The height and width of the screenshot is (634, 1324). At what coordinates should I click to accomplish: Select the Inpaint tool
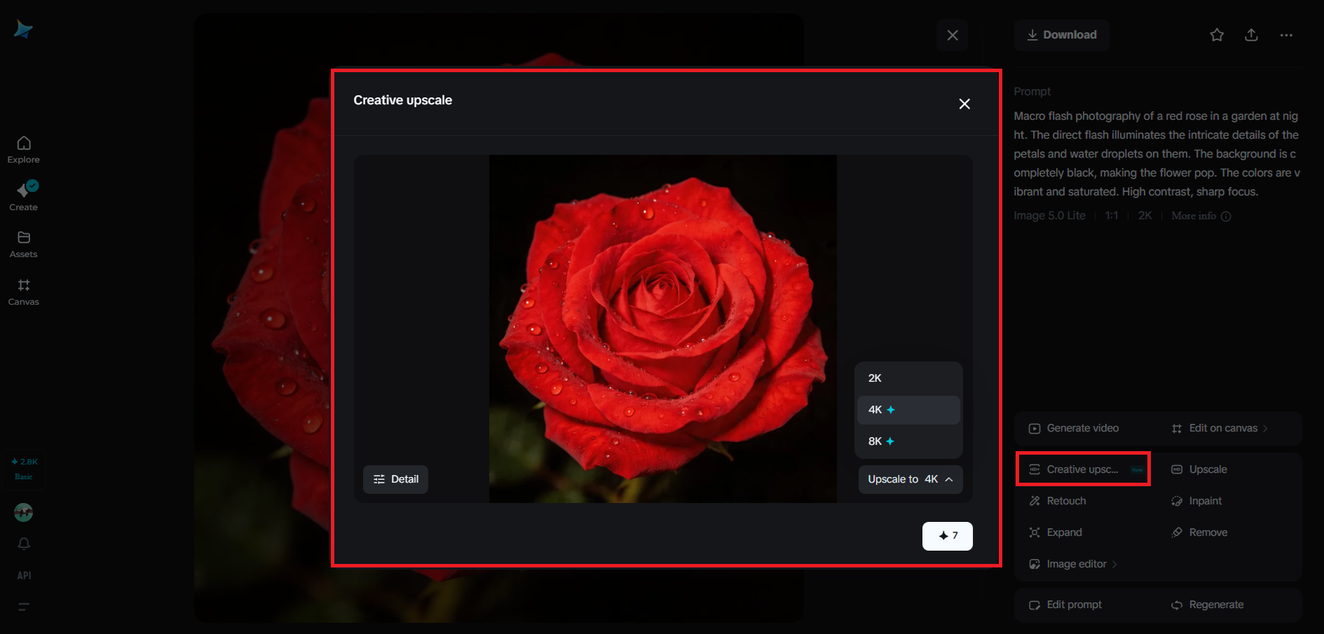point(1196,501)
